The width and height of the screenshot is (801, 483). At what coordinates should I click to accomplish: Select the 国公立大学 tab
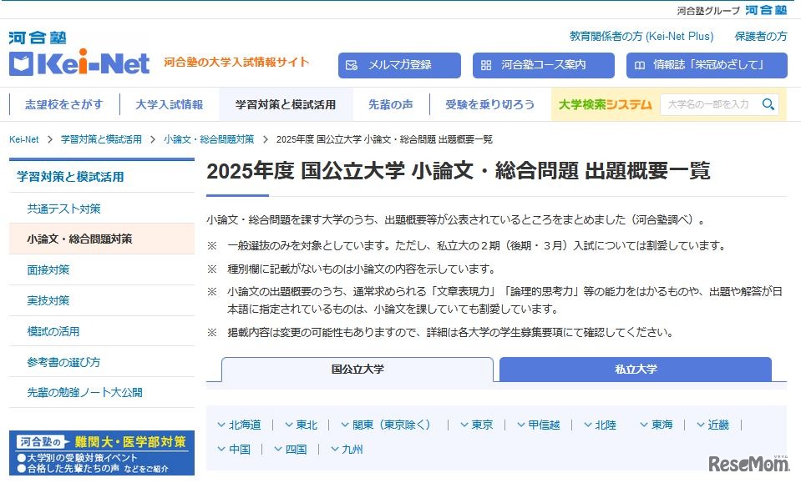coord(357,369)
